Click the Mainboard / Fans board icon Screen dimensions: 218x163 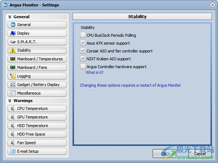click(13, 67)
